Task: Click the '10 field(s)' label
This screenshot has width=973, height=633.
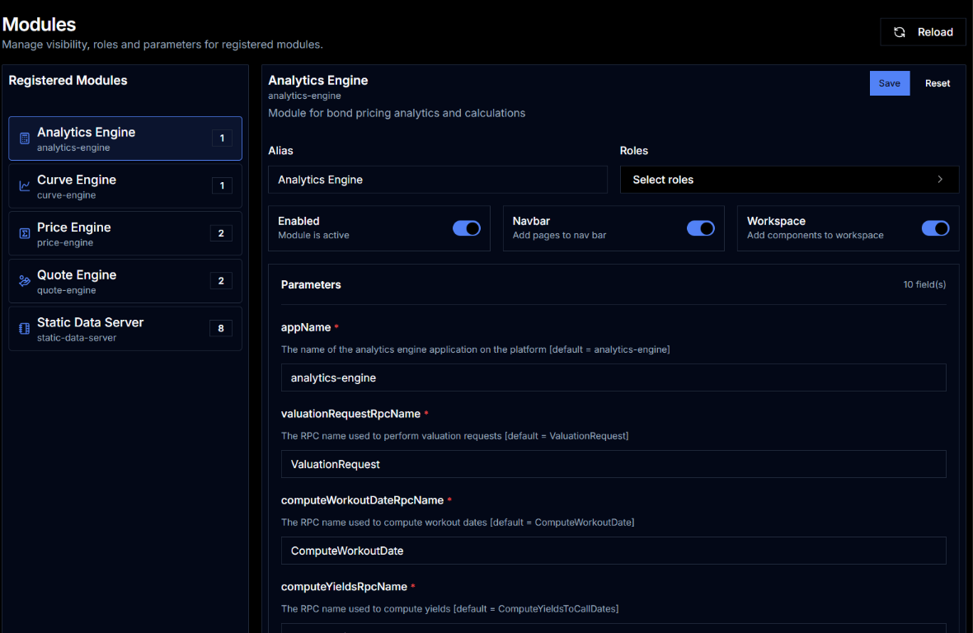Action: tap(924, 284)
